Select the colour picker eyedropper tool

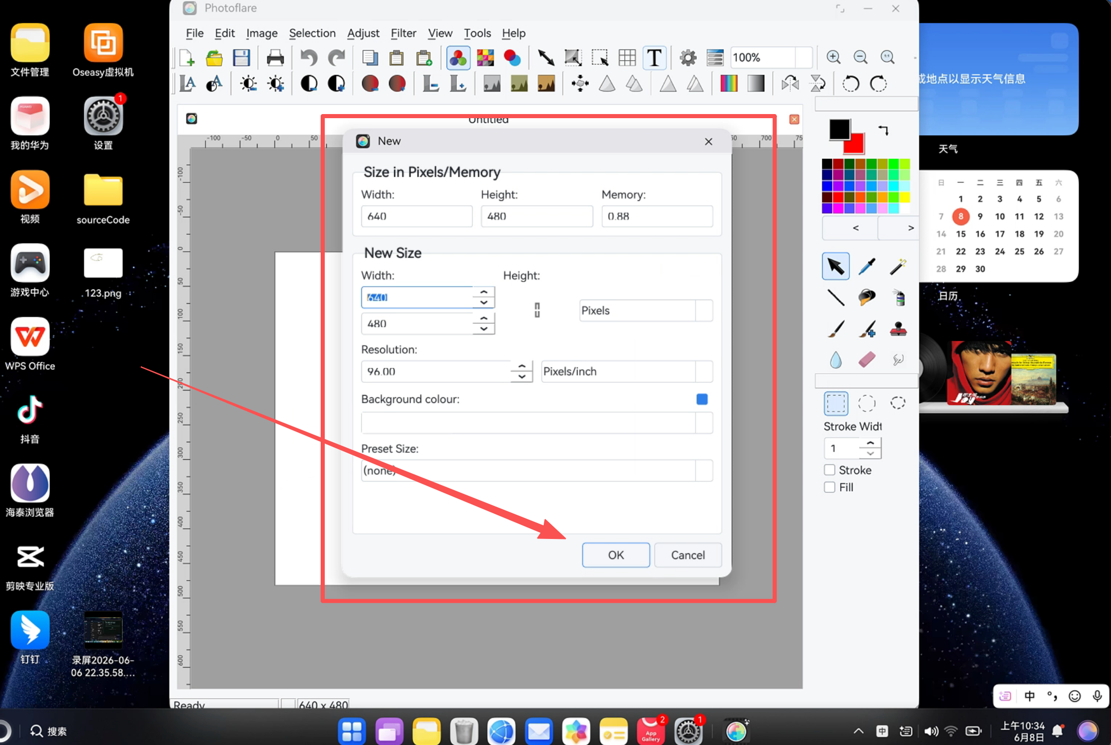(x=867, y=266)
